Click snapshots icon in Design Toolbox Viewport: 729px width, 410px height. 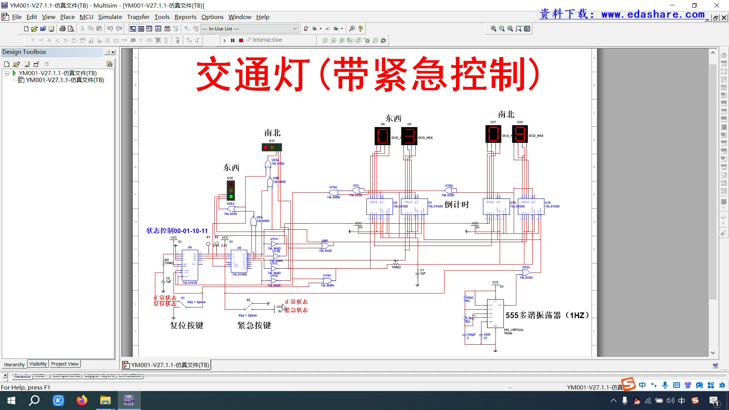(109, 64)
